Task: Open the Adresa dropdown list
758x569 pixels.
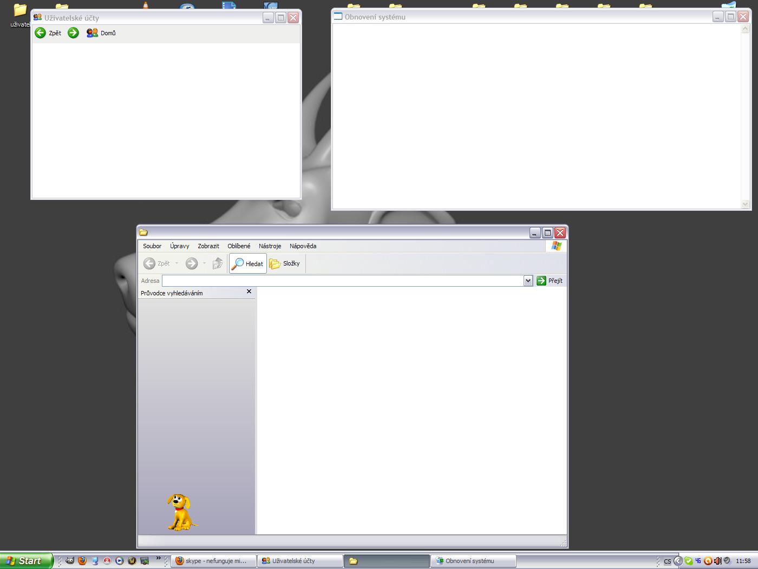Action: [x=528, y=281]
